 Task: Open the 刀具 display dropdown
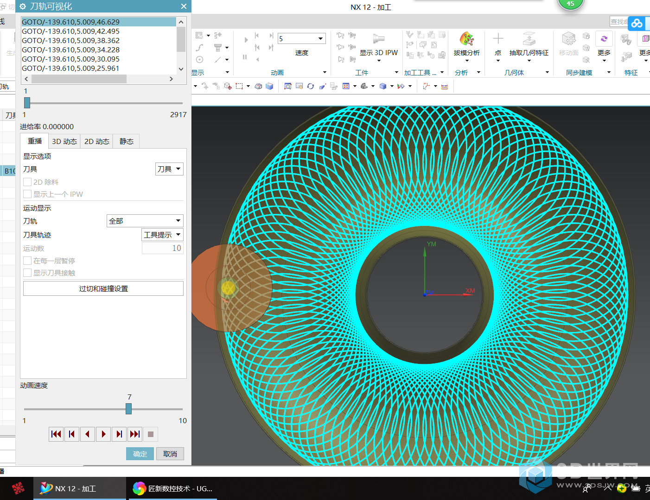pos(169,169)
